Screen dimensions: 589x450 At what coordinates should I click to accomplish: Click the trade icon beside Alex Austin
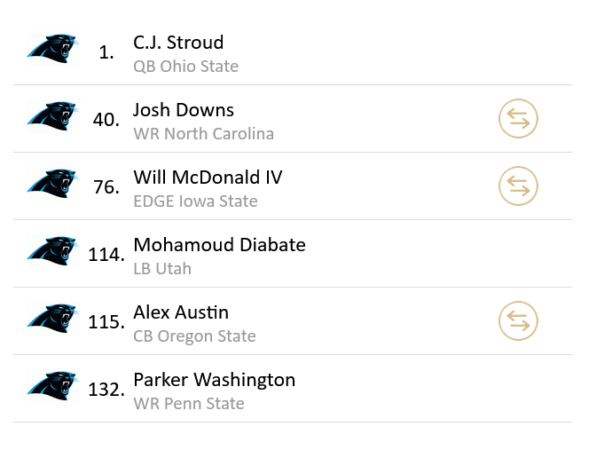pos(519,321)
